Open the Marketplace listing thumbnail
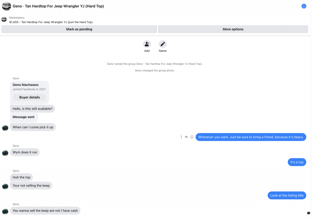314x218 pixels. (x=4, y=20)
